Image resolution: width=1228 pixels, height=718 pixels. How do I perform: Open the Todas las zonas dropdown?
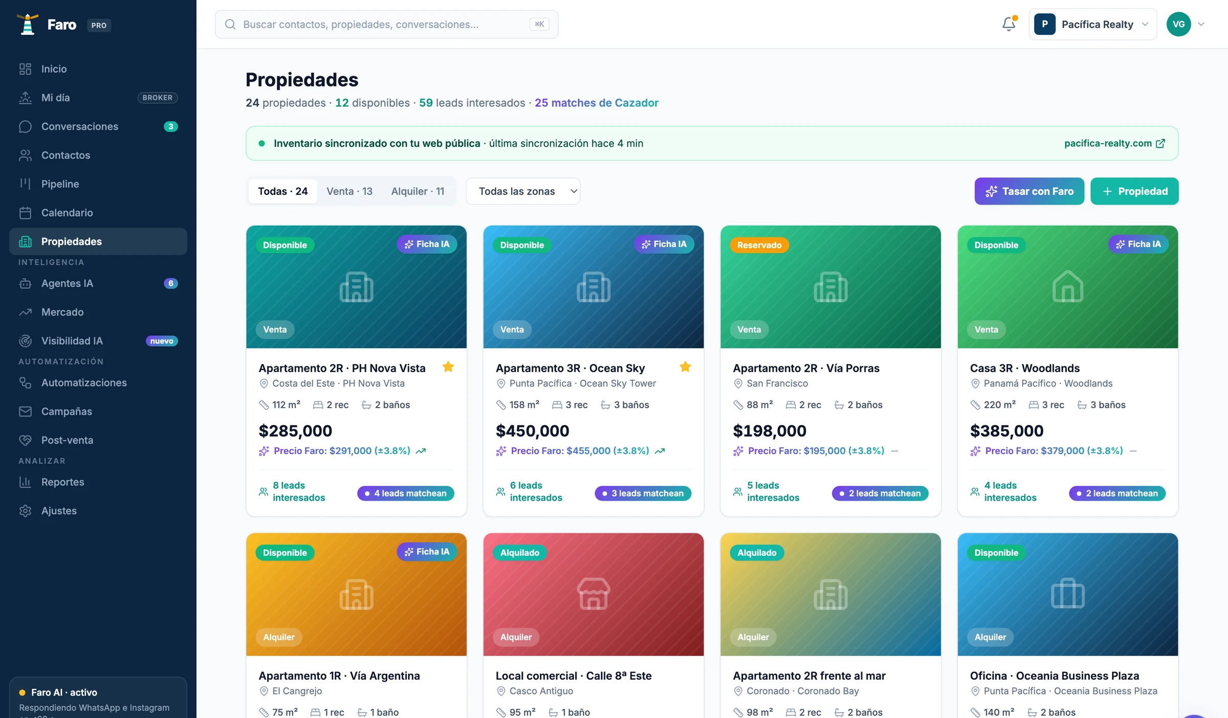tap(523, 191)
